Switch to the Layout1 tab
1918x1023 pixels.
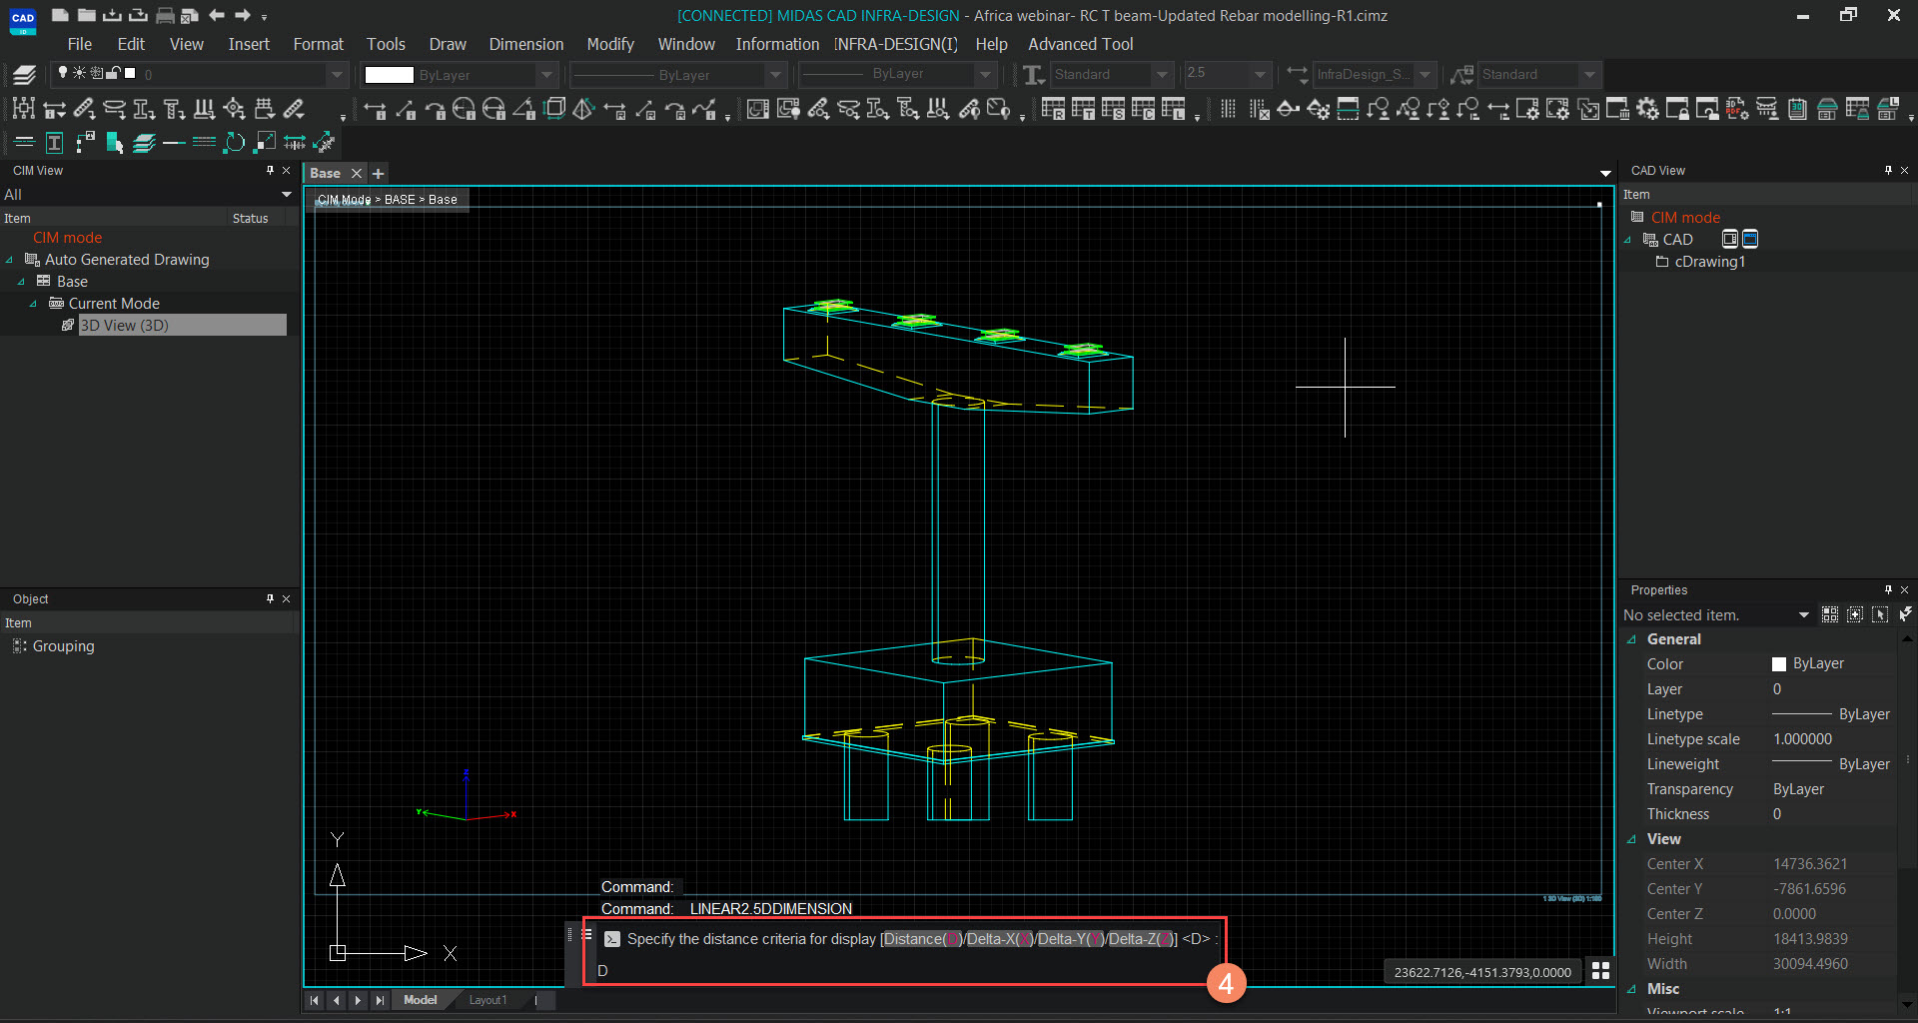point(487,1000)
